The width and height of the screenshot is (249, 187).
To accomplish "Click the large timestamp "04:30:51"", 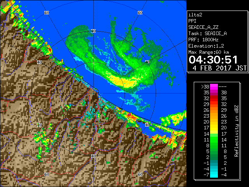I will tap(213, 60).
